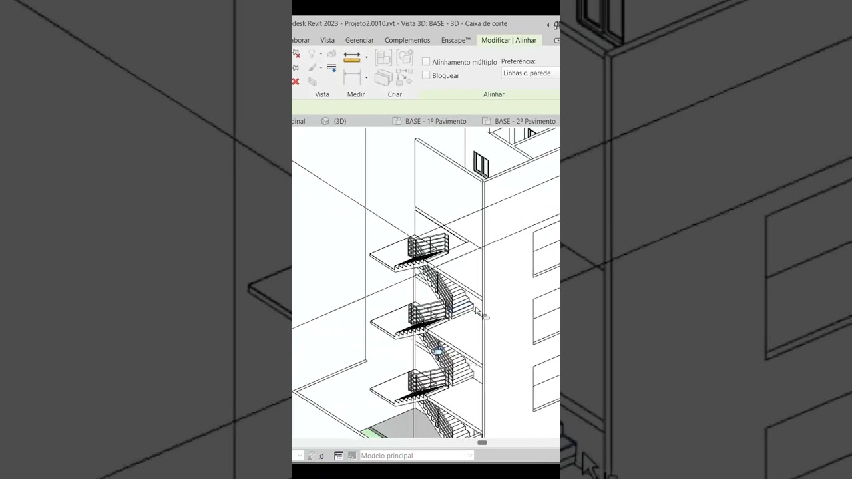Select the aligned dimension tool

pyautogui.click(x=352, y=77)
